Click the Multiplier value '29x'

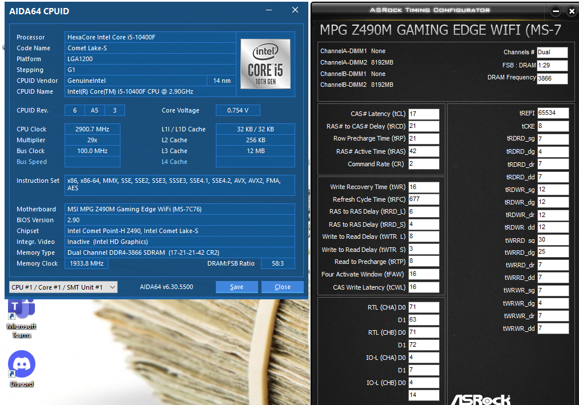click(93, 140)
